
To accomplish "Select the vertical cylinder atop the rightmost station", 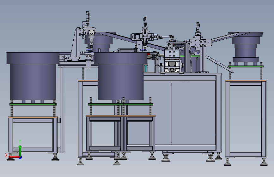I will [x=198, y=27].
